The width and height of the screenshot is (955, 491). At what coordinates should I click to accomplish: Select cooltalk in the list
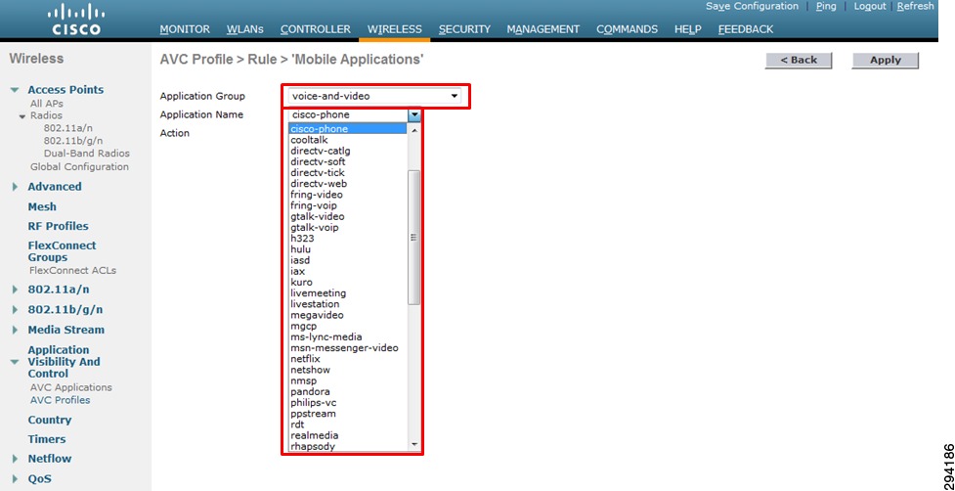(x=347, y=140)
